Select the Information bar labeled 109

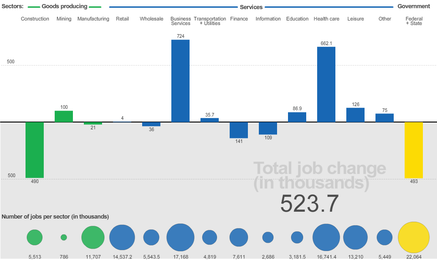point(268,128)
